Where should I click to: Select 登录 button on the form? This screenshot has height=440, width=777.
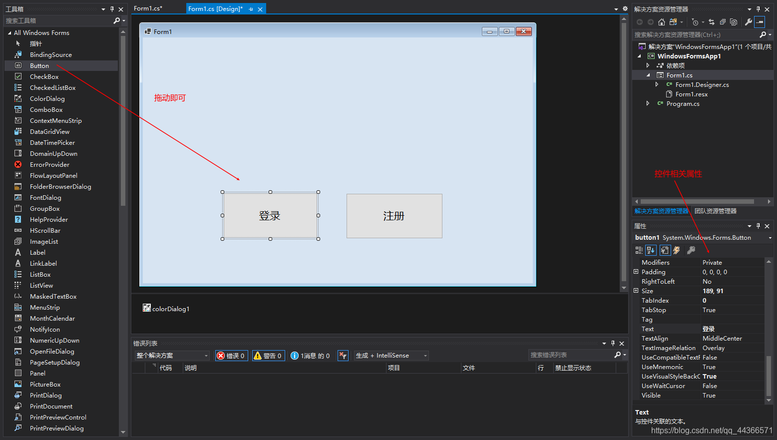[270, 215]
